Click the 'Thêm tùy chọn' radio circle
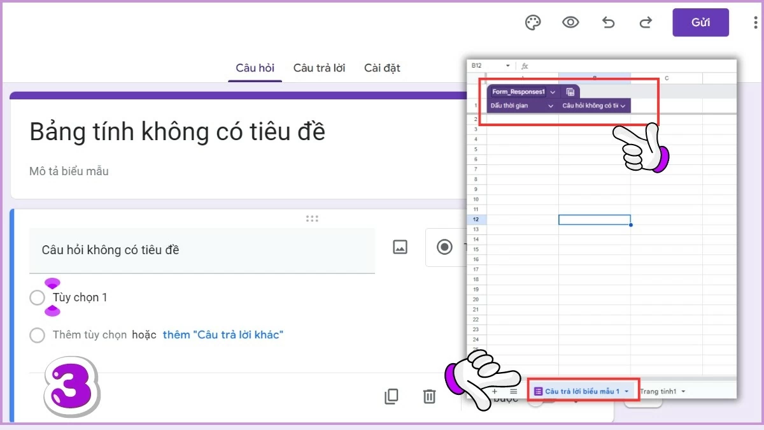This screenshot has width=764, height=430. (37, 335)
